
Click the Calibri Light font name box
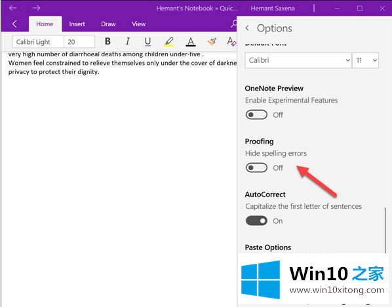tap(38, 42)
